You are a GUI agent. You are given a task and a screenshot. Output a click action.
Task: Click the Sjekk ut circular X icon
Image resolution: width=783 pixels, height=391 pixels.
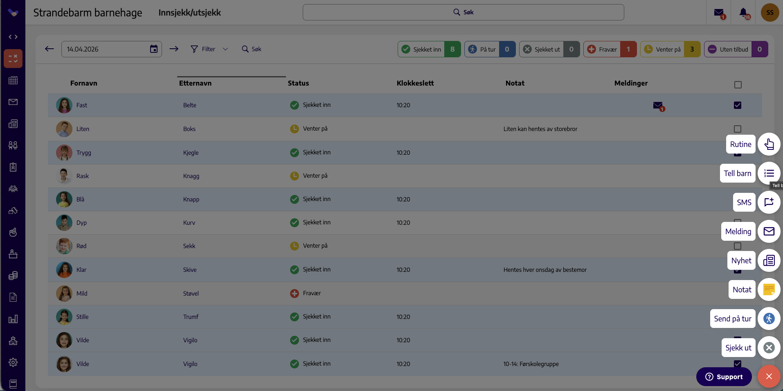click(769, 348)
